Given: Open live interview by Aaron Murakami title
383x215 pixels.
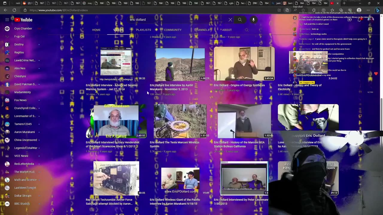Looking at the screenshot, I should pyautogui.click(x=171, y=87).
